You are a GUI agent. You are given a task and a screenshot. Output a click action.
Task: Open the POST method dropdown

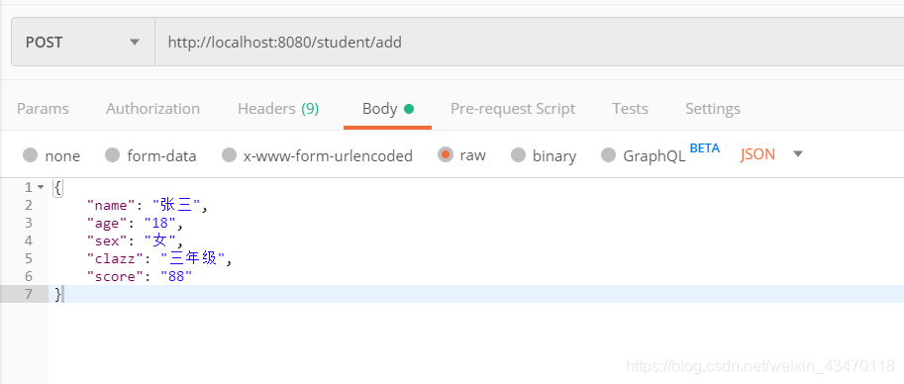coord(83,43)
